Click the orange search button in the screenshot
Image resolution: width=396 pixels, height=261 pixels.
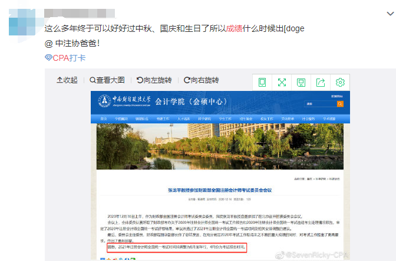tap(356, 104)
